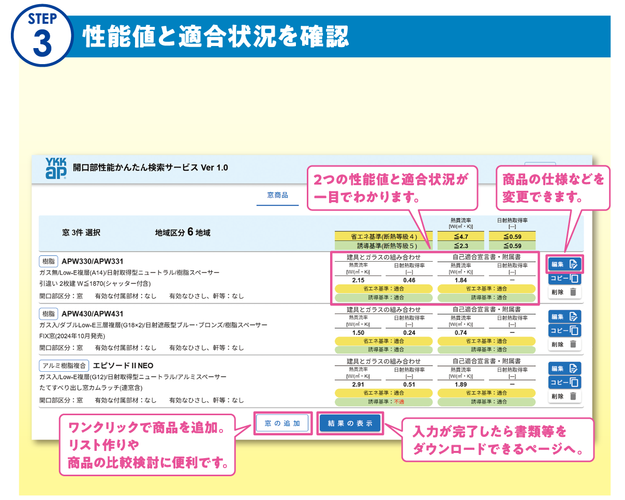Click the edit icon for APW430/APW431
This screenshot has height=500, width=625.
click(564, 316)
